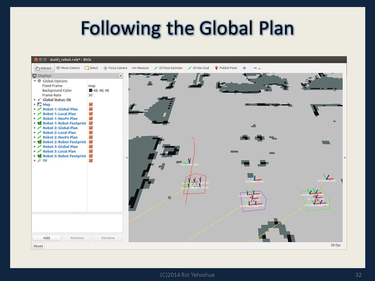
Task: Toggle Robot 2: Global Plan checkbox
Action: [91, 128]
